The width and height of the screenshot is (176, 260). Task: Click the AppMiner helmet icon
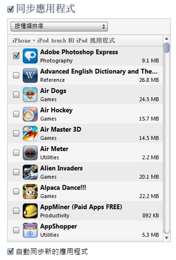[30, 211]
